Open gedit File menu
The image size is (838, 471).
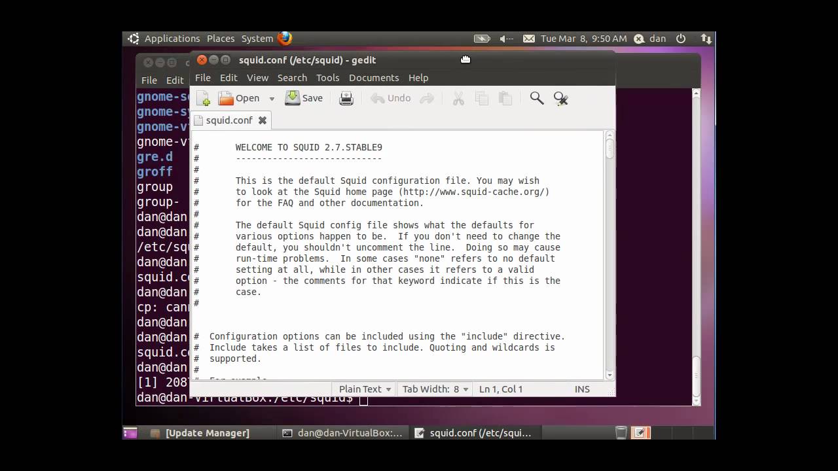coord(203,77)
